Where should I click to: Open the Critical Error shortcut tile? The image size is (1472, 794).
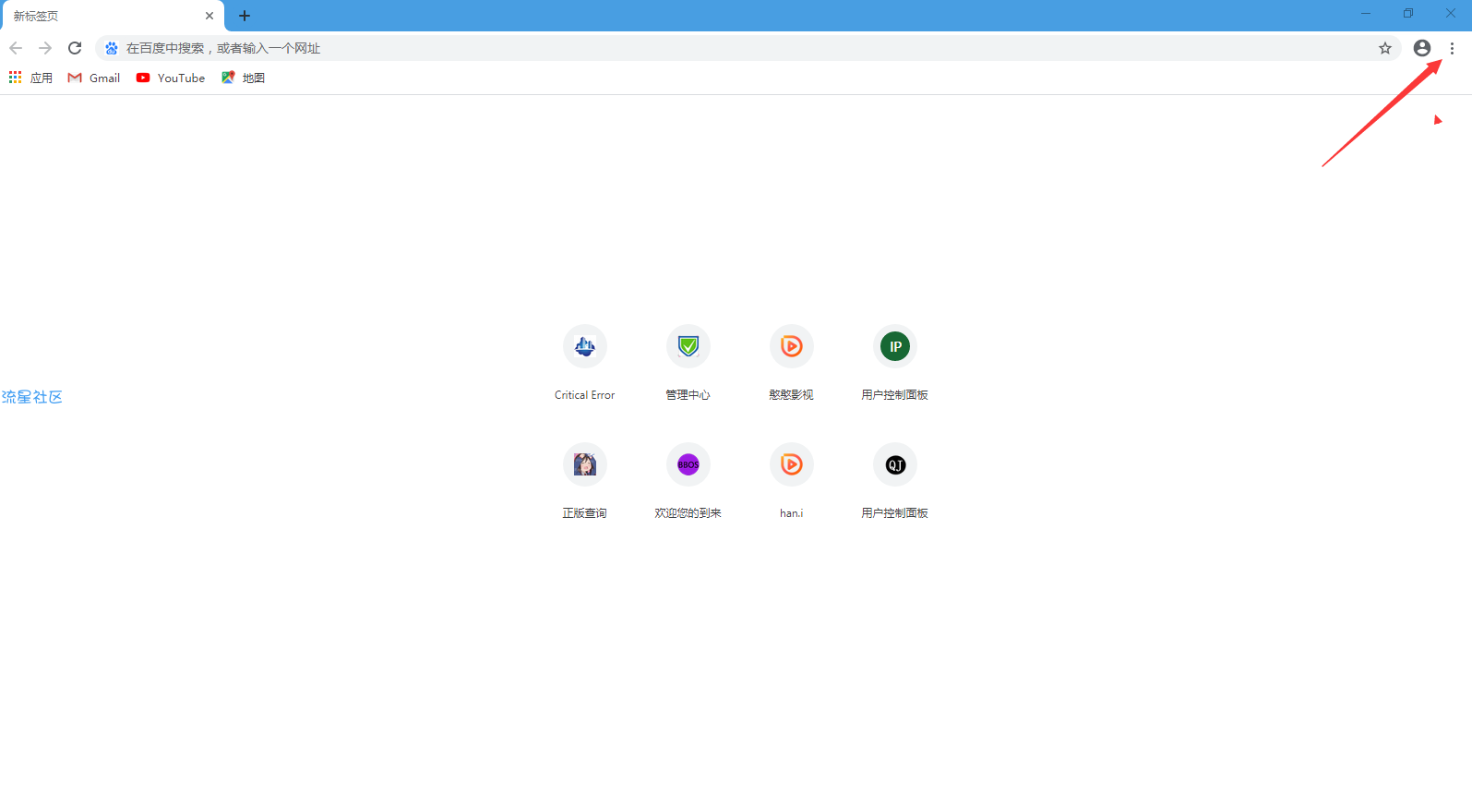click(585, 363)
